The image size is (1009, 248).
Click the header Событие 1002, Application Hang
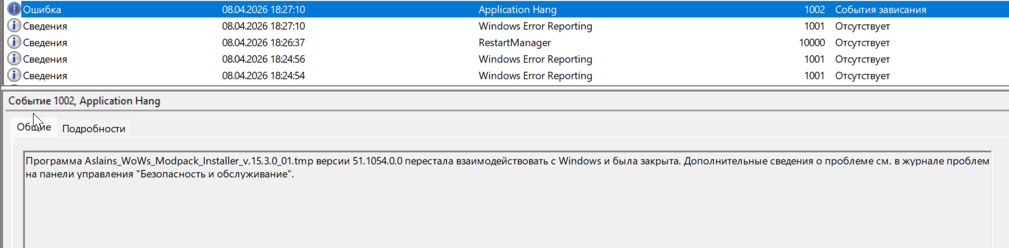coord(84,101)
